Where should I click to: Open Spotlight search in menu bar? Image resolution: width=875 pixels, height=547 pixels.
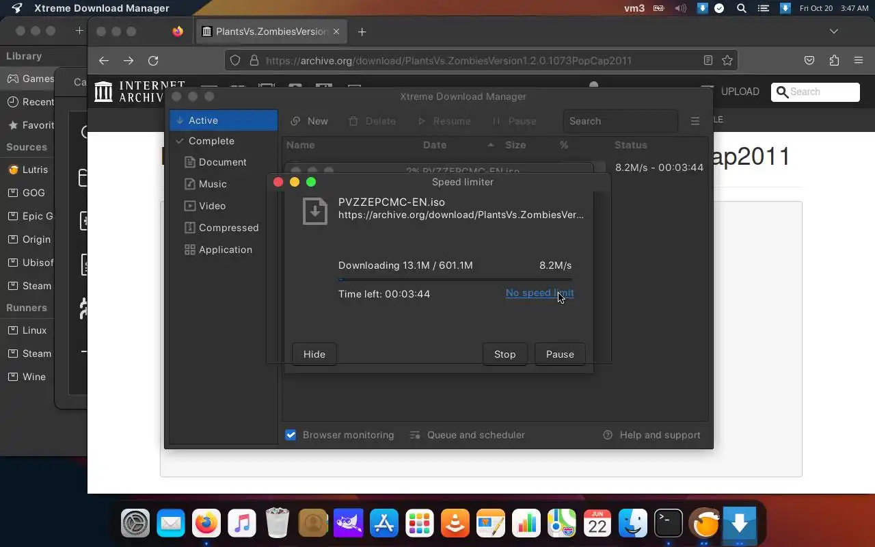pyautogui.click(x=742, y=8)
